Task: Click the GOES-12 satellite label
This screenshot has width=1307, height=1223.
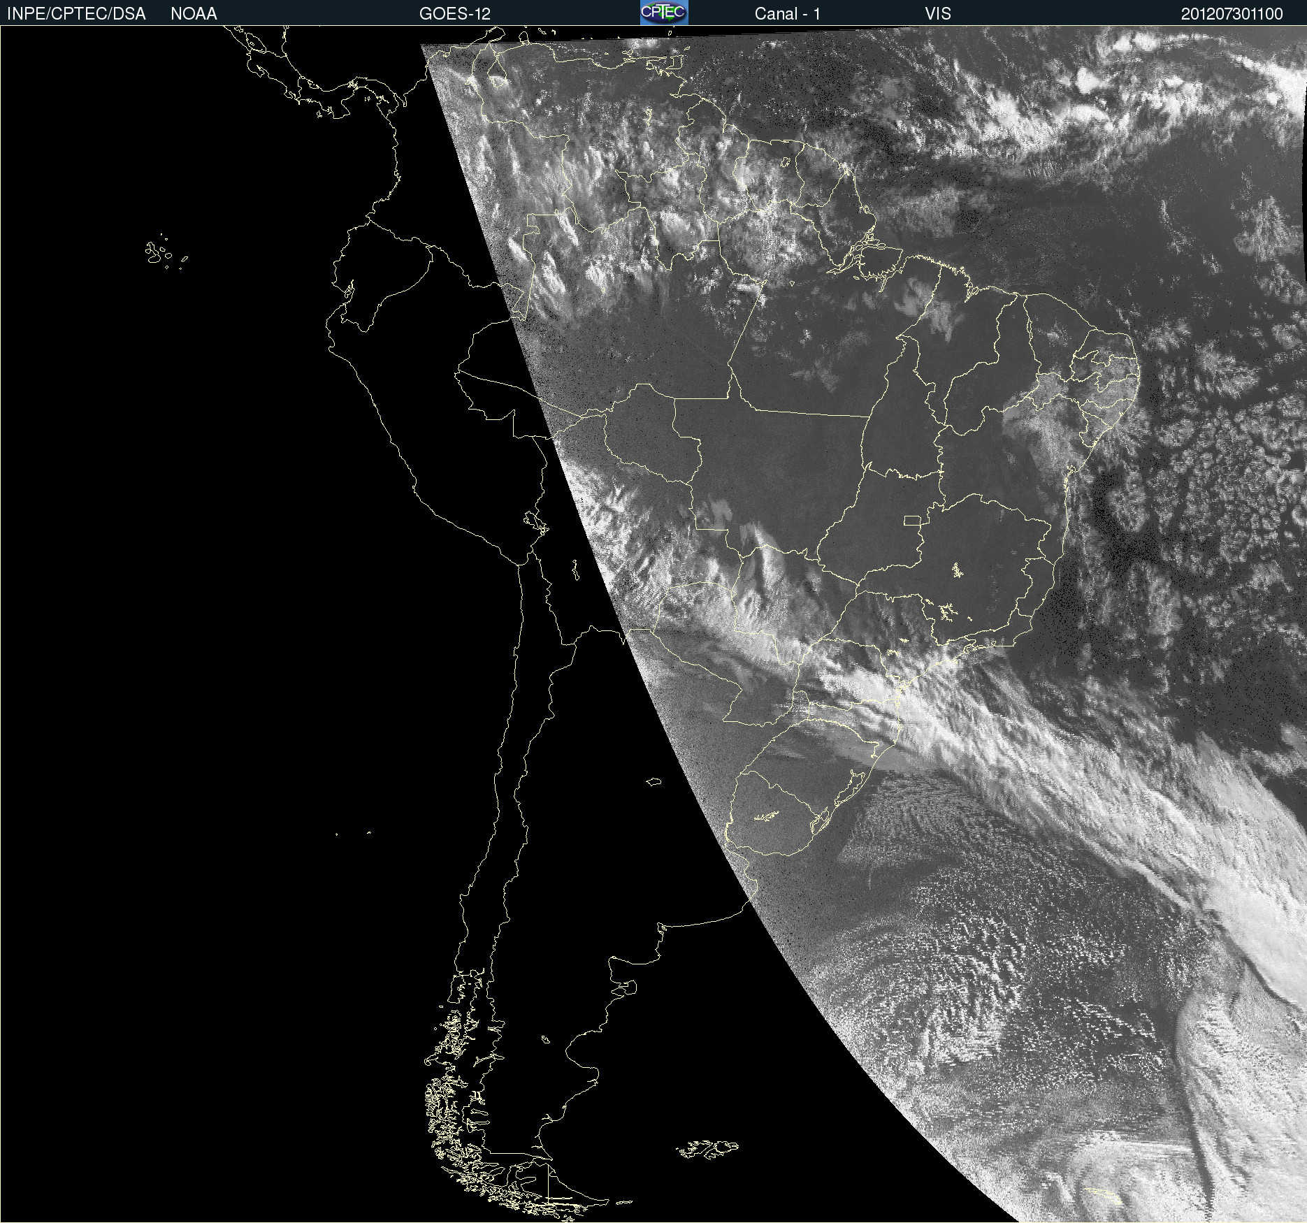Action: point(455,14)
